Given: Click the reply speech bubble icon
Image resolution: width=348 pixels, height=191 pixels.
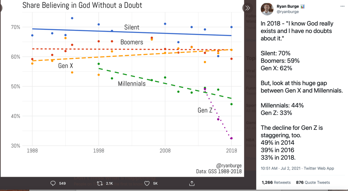Looking at the screenshot, I should 53,183.
